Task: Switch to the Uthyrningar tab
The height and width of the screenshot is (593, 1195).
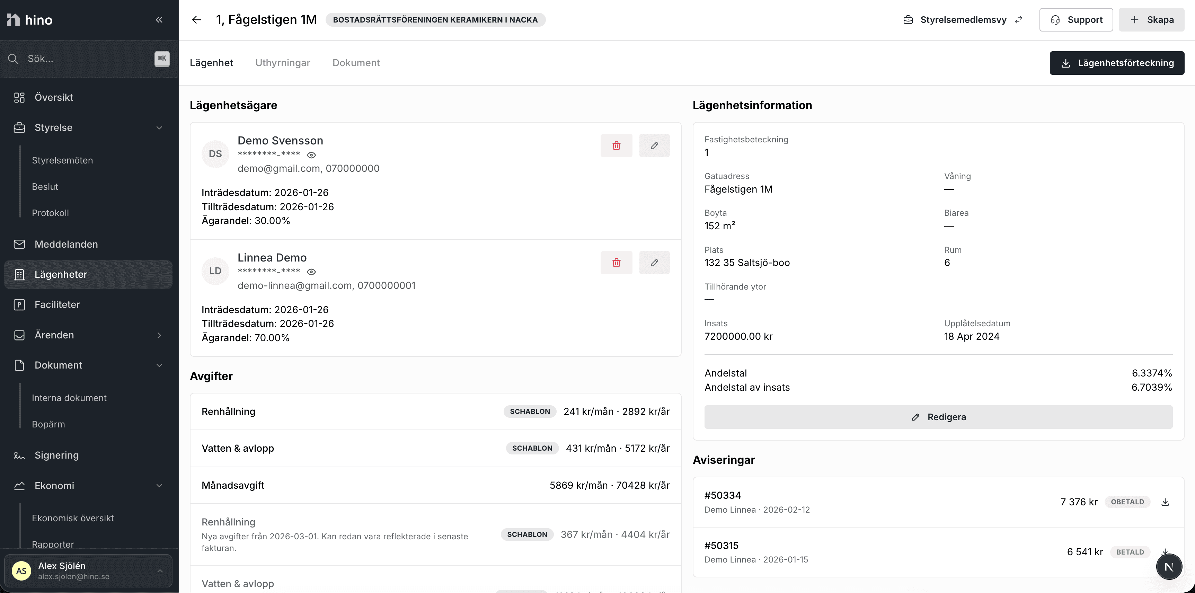Action: coord(283,63)
